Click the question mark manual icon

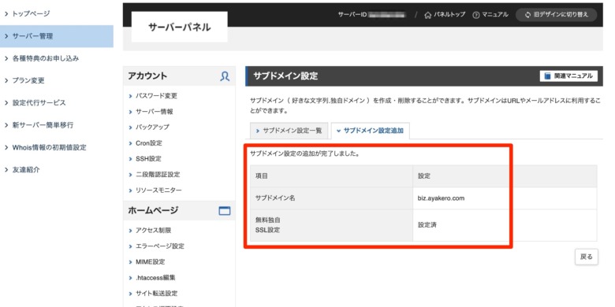[476, 15]
